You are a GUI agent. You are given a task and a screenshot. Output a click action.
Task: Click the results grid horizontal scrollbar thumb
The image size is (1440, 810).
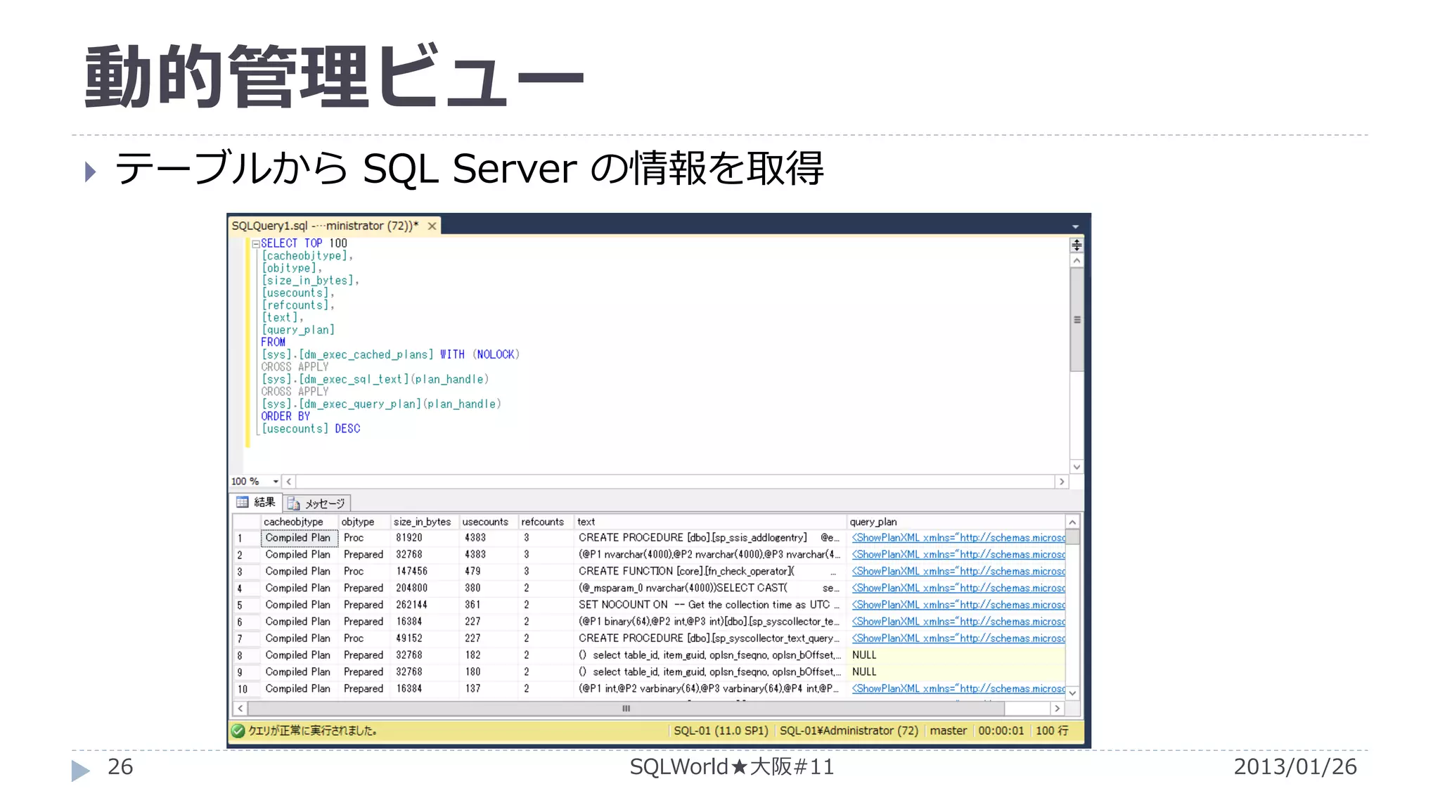coord(626,709)
